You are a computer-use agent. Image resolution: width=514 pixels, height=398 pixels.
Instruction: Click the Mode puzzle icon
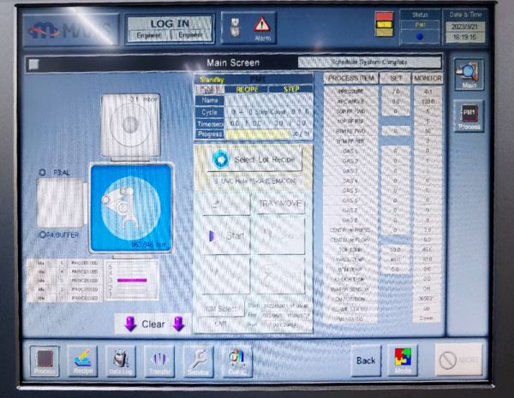[406, 359]
